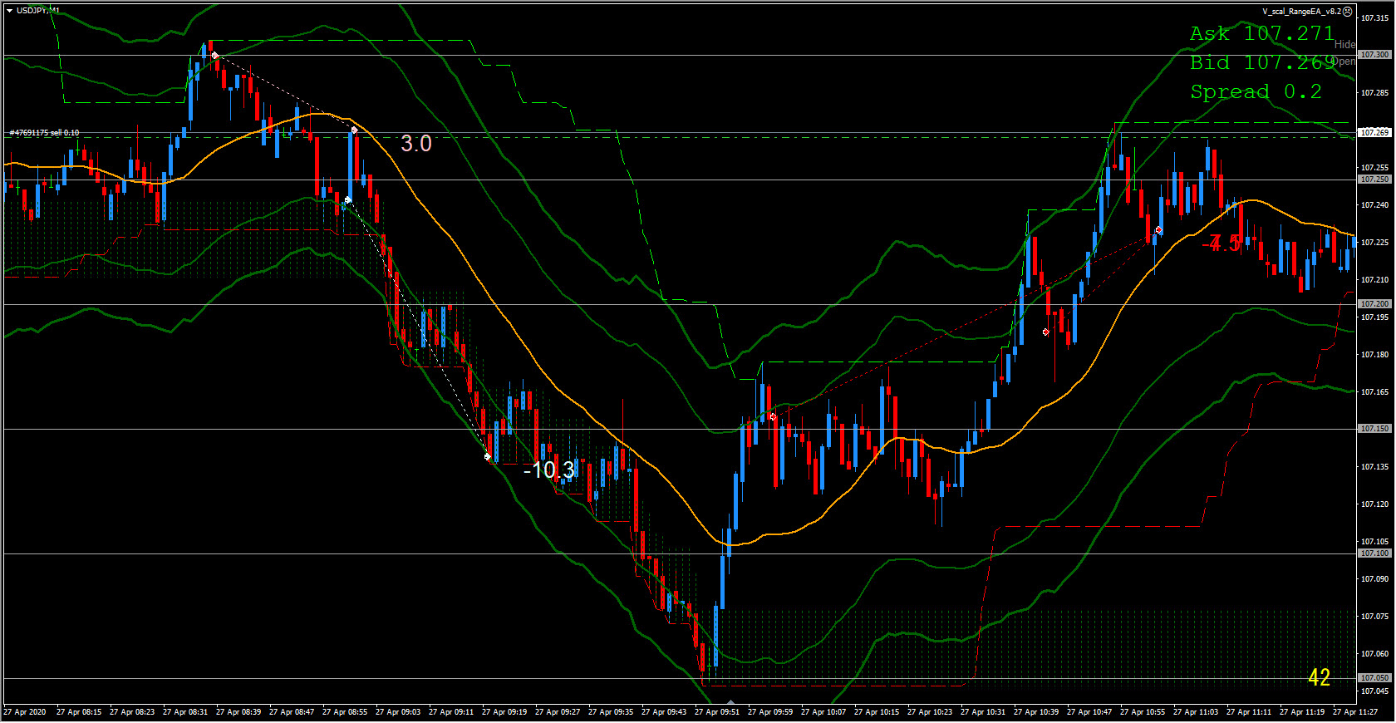Click the 107.269 current bid price tag
1396x723 pixels.
(x=1374, y=132)
